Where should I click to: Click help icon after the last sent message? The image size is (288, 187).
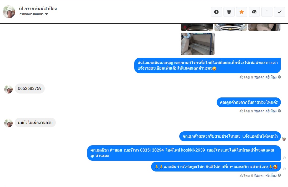pos(279,175)
